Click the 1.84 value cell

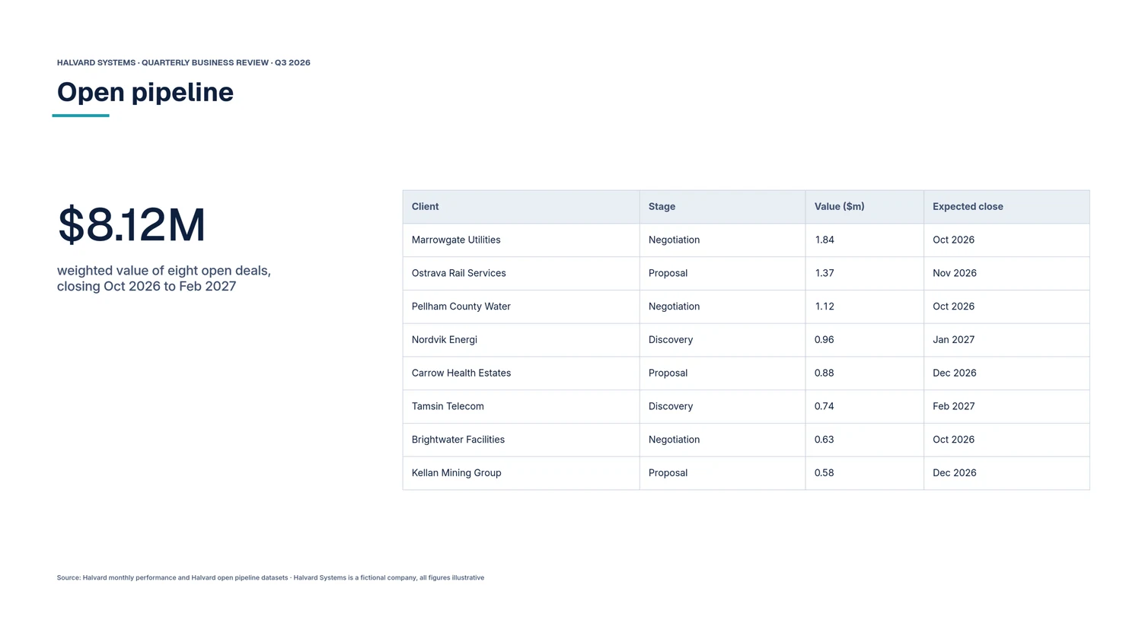[x=865, y=240]
